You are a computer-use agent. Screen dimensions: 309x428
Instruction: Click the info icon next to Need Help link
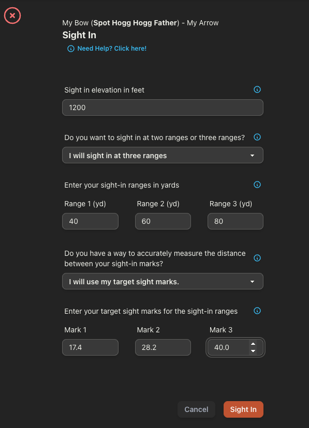70,48
